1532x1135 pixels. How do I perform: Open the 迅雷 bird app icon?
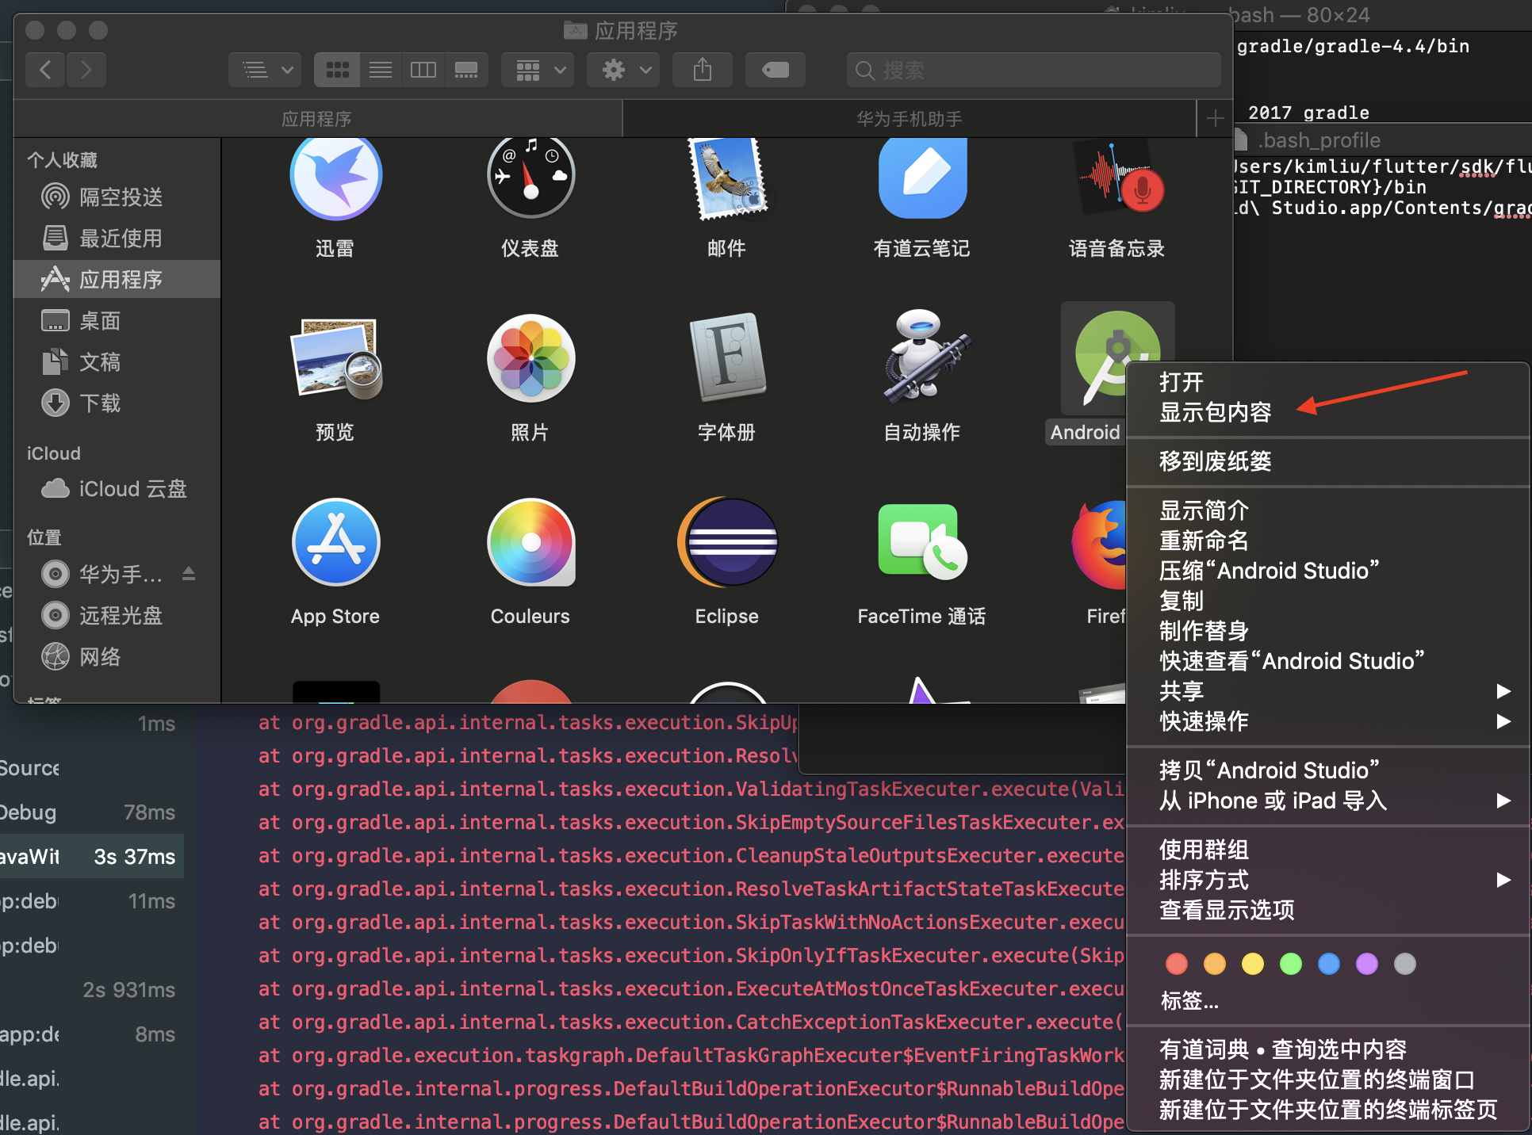coord(335,178)
